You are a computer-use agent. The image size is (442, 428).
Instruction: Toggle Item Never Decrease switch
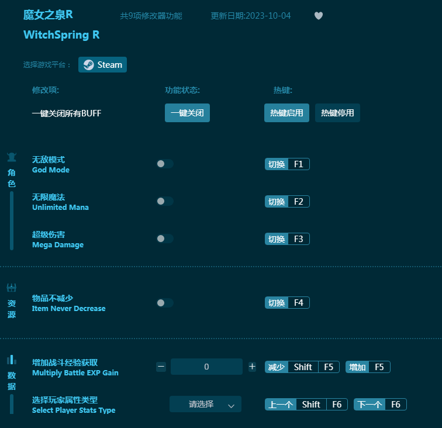click(x=165, y=303)
